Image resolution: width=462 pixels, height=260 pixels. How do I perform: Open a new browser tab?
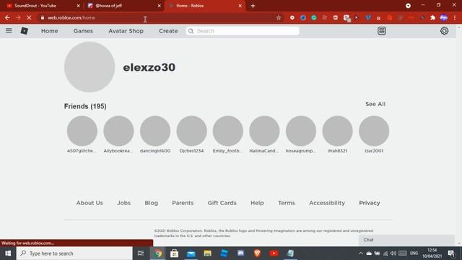point(253,6)
